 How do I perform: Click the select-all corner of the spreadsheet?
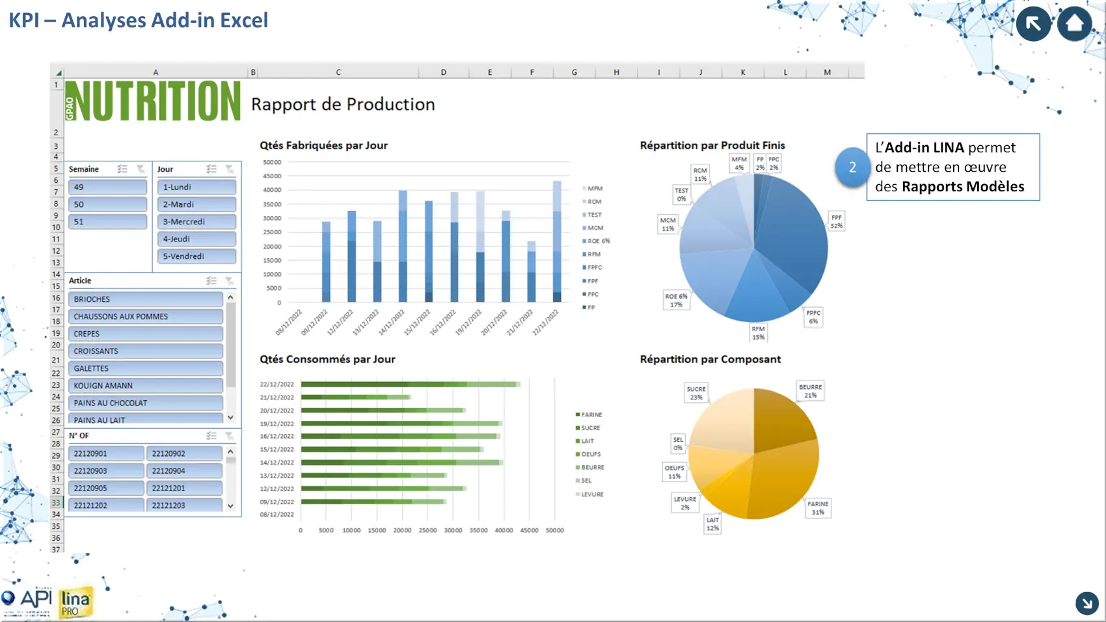[x=57, y=72]
